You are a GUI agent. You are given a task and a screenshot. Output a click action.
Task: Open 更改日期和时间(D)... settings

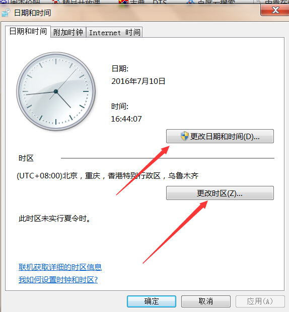(x=220, y=136)
